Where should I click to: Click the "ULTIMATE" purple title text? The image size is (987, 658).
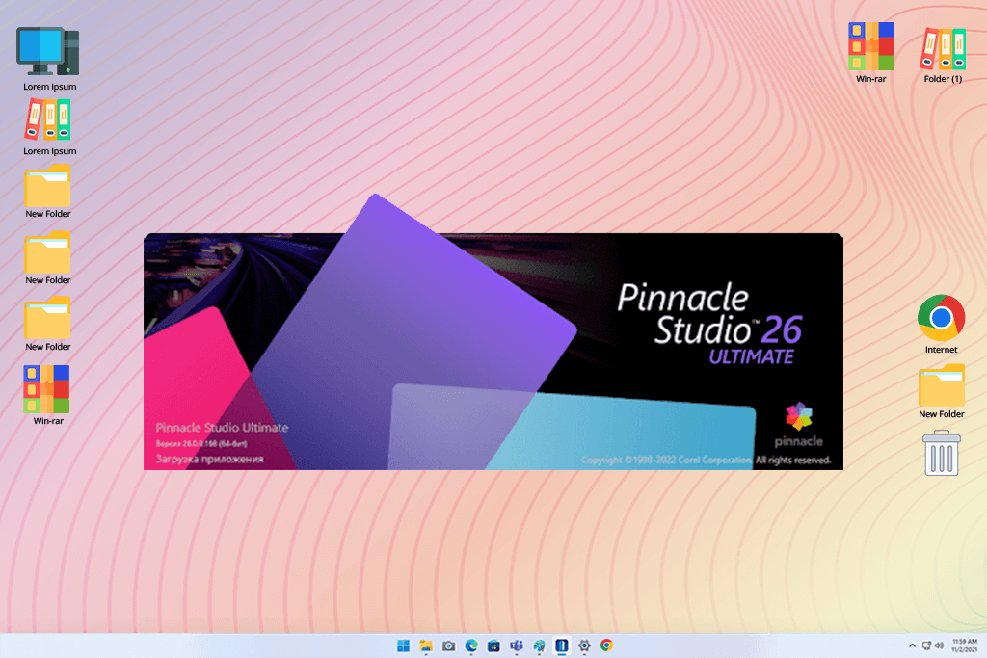(x=752, y=357)
